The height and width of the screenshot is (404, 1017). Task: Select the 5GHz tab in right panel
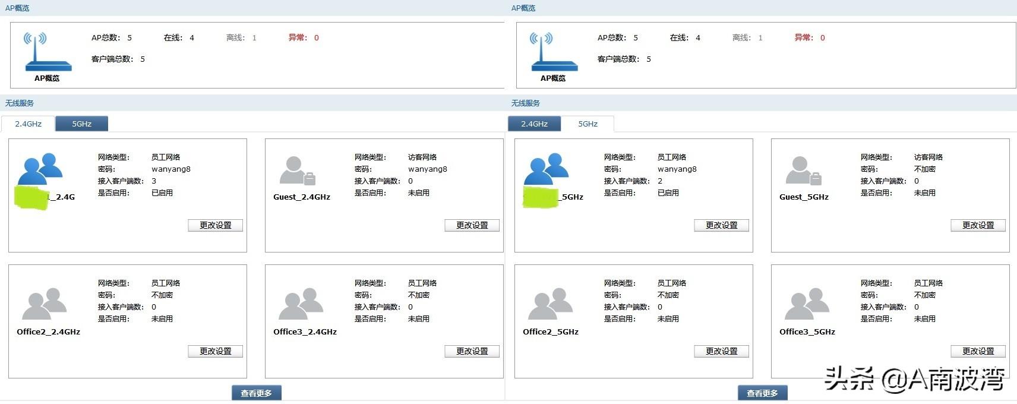pos(588,124)
